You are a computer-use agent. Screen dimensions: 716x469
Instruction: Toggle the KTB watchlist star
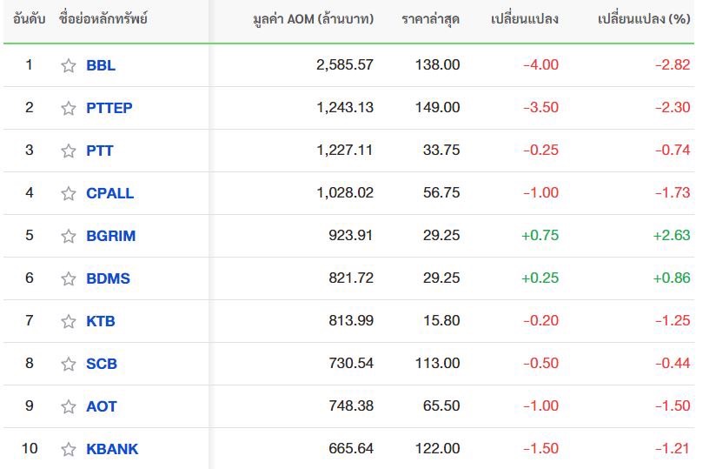point(69,321)
